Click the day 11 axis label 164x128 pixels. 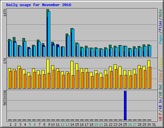(x=58, y=124)
